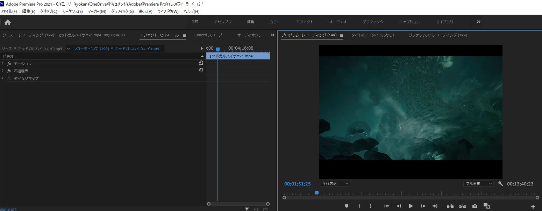This screenshot has width=542, height=211.
Task: Hide the effect controls timeline view arrow
Action: coord(202,48)
